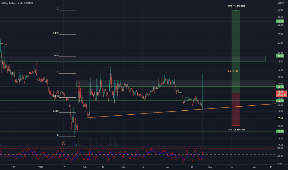Viewport: 288px width, 170px height.
Task: Click the 32.50 (114.37%) 3250 profit label
Action: click(236, 6)
